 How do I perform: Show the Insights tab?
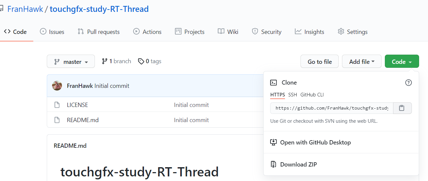coord(309,32)
